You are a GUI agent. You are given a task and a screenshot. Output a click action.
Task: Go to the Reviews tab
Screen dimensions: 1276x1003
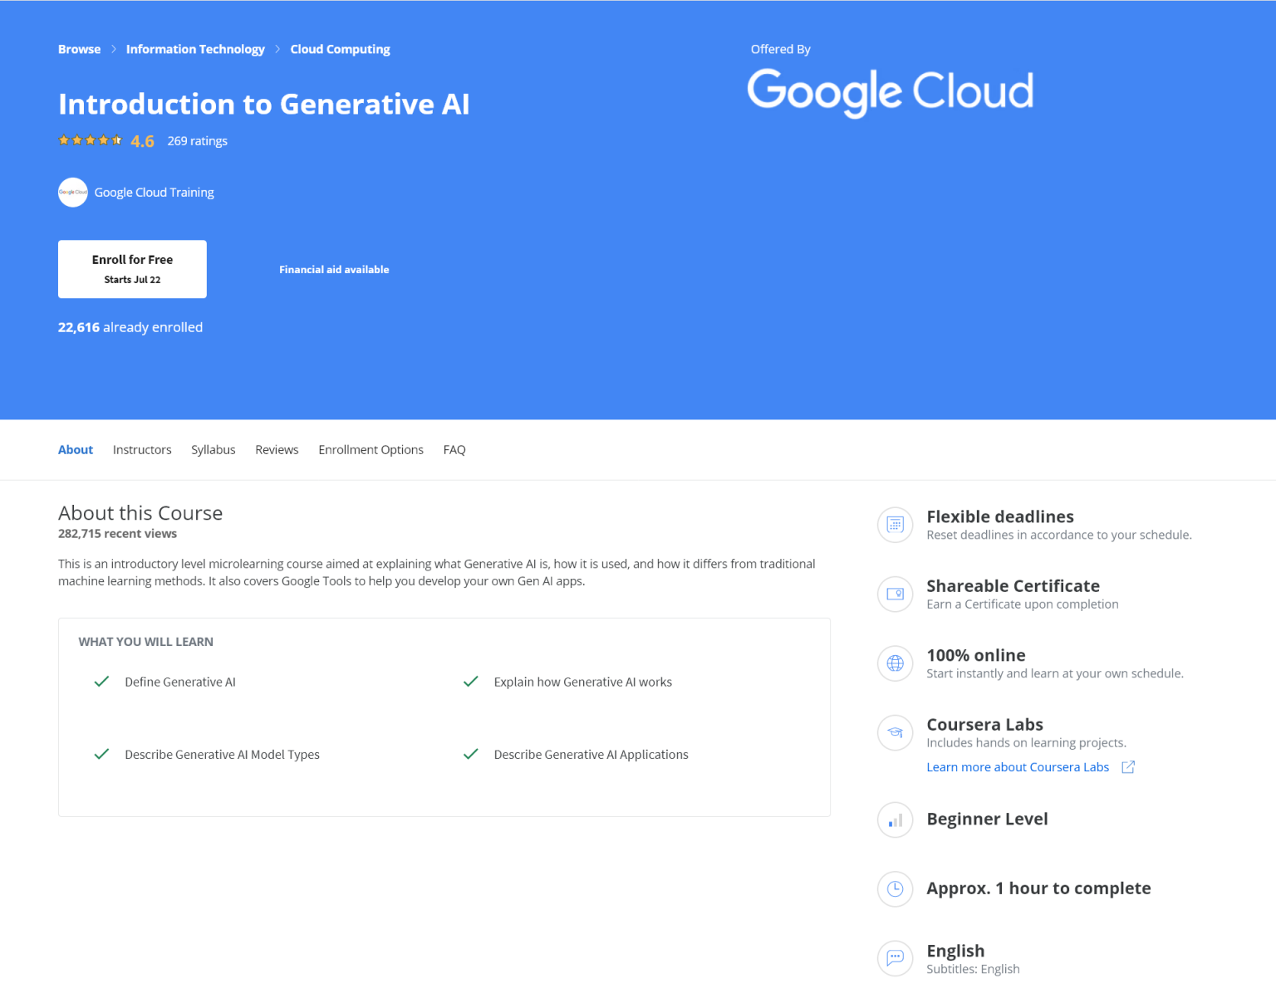pos(277,450)
